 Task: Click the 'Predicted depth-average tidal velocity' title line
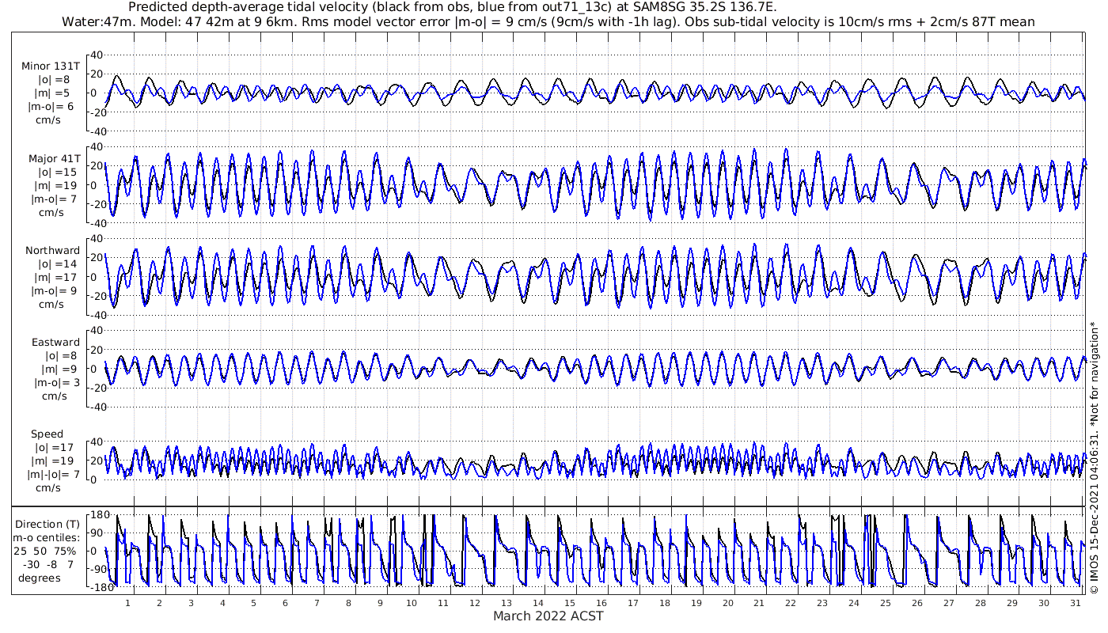[x=453, y=7]
